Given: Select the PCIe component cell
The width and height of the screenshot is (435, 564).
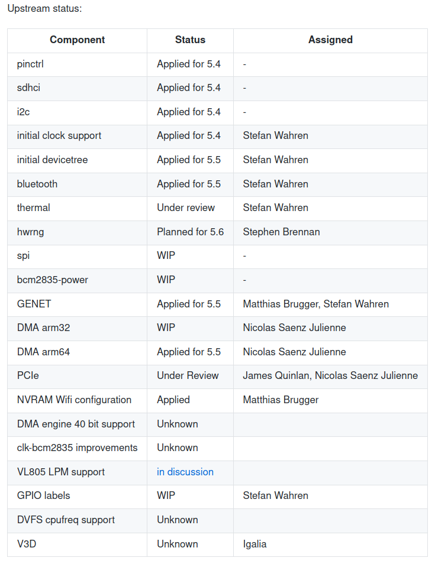Looking at the screenshot, I should tap(28, 375).
